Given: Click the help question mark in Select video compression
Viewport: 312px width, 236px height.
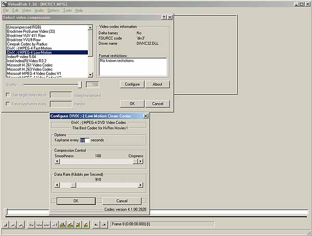Looking at the screenshot, I should 164,18.
